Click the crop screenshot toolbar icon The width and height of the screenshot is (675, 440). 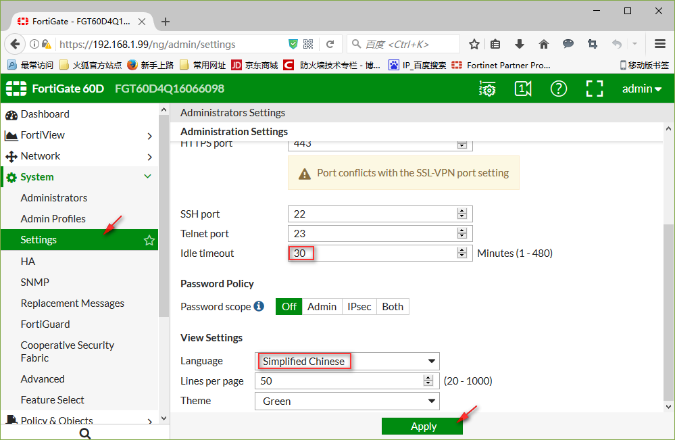[x=593, y=44]
